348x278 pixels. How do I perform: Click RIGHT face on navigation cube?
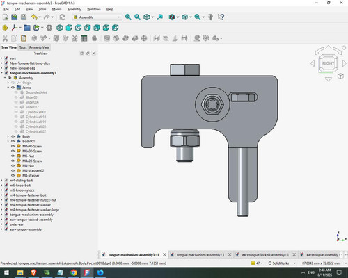328,63
